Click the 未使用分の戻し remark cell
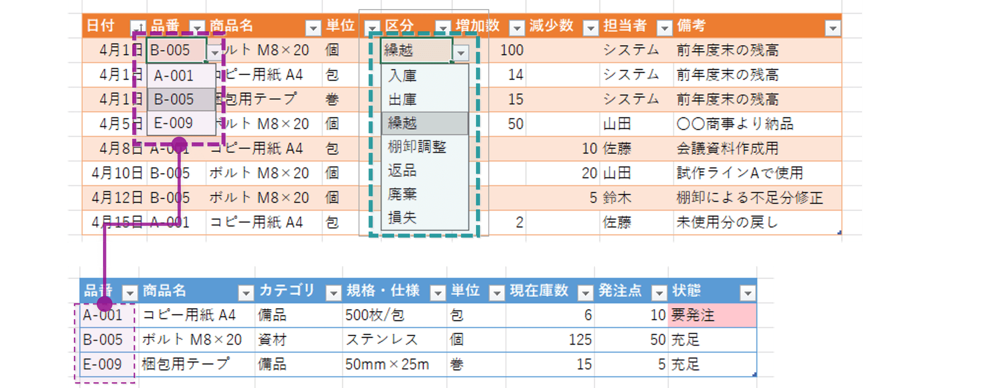This screenshot has width=984, height=388. coord(757,222)
